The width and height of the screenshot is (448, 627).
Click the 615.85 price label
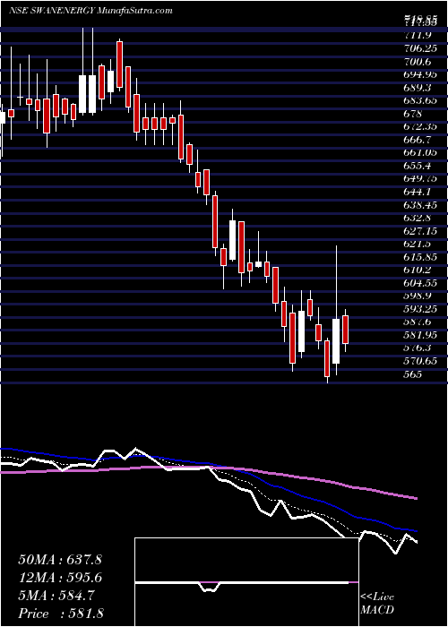pyautogui.click(x=422, y=257)
